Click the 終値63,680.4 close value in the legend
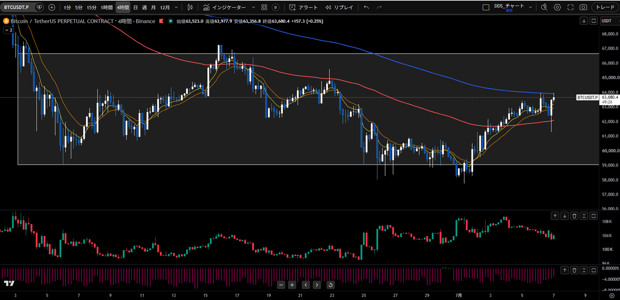Screen dimensions: 620x300 pos(276,21)
